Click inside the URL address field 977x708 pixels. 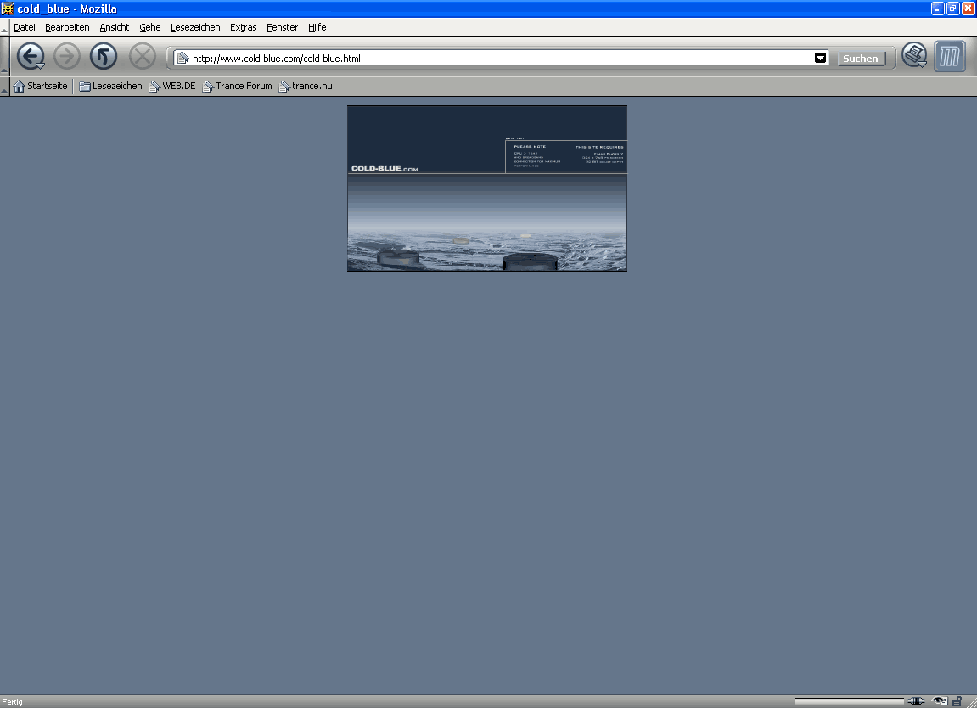pos(492,59)
